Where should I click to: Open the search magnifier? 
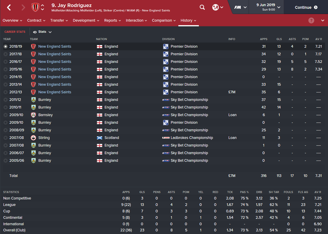[202, 7]
